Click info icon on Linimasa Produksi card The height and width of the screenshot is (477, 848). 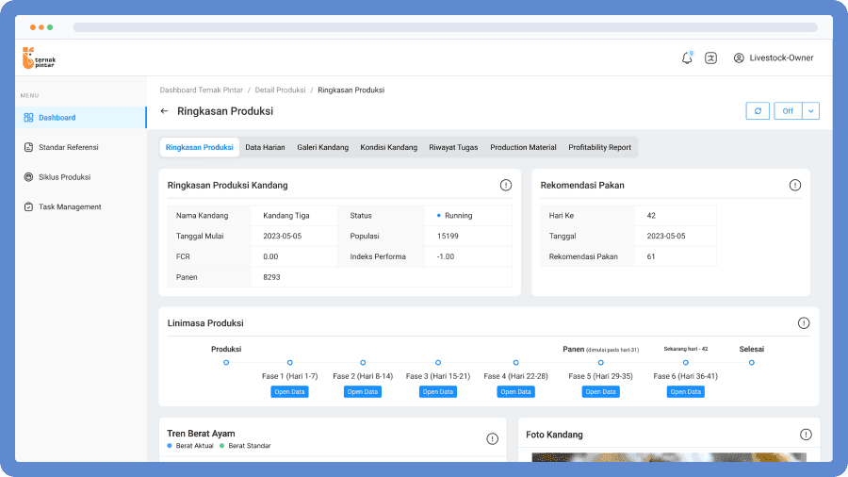pyautogui.click(x=804, y=322)
